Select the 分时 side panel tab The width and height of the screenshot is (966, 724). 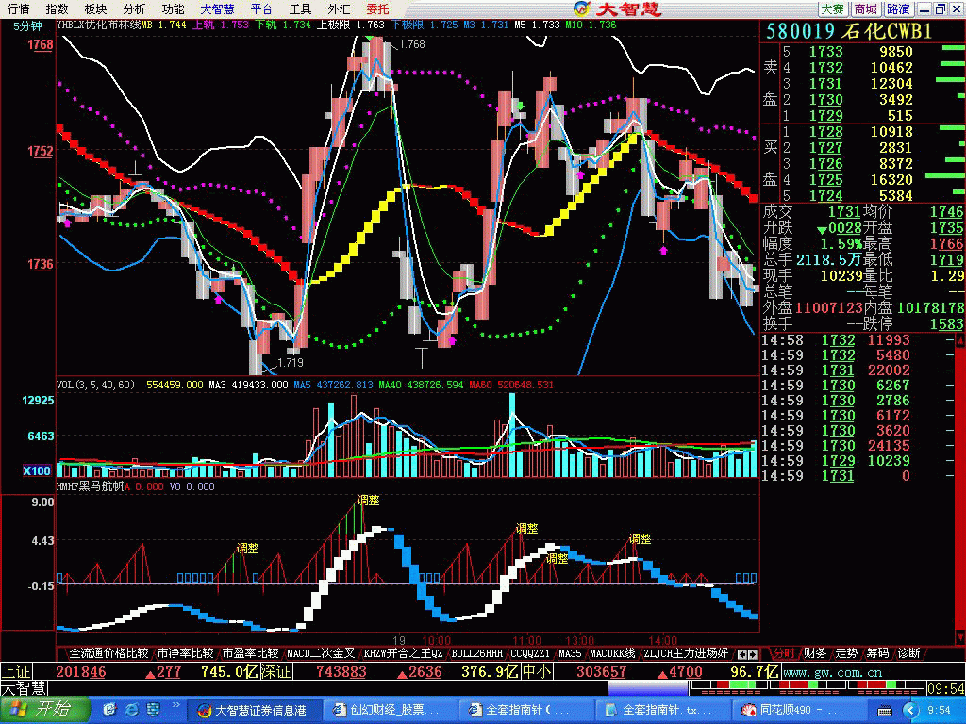point(784,653)
